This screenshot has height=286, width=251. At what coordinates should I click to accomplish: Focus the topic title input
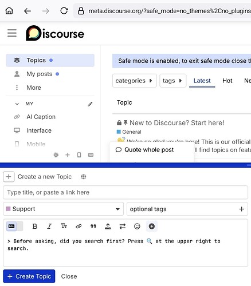click(125, 192)
